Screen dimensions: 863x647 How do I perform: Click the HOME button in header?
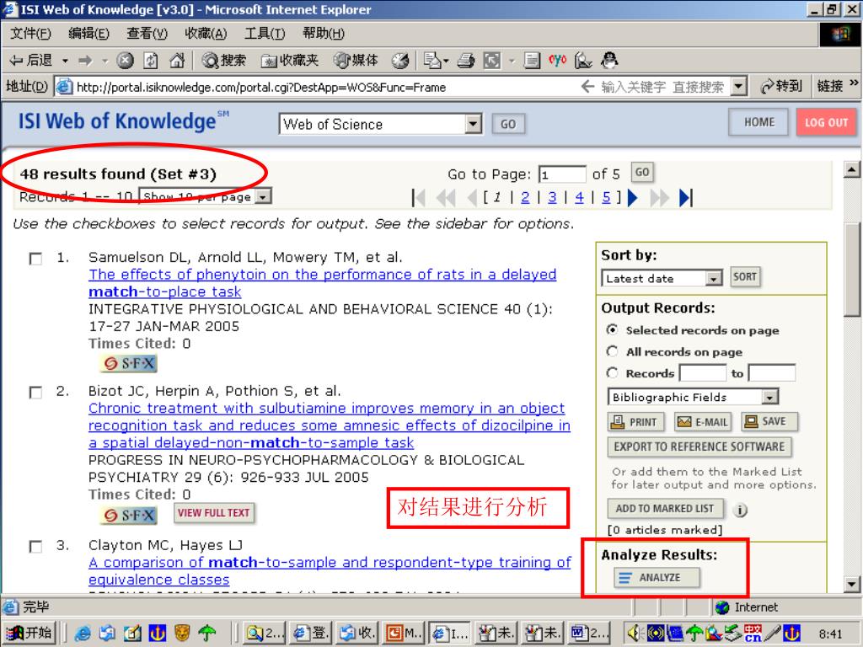point(758,122)
